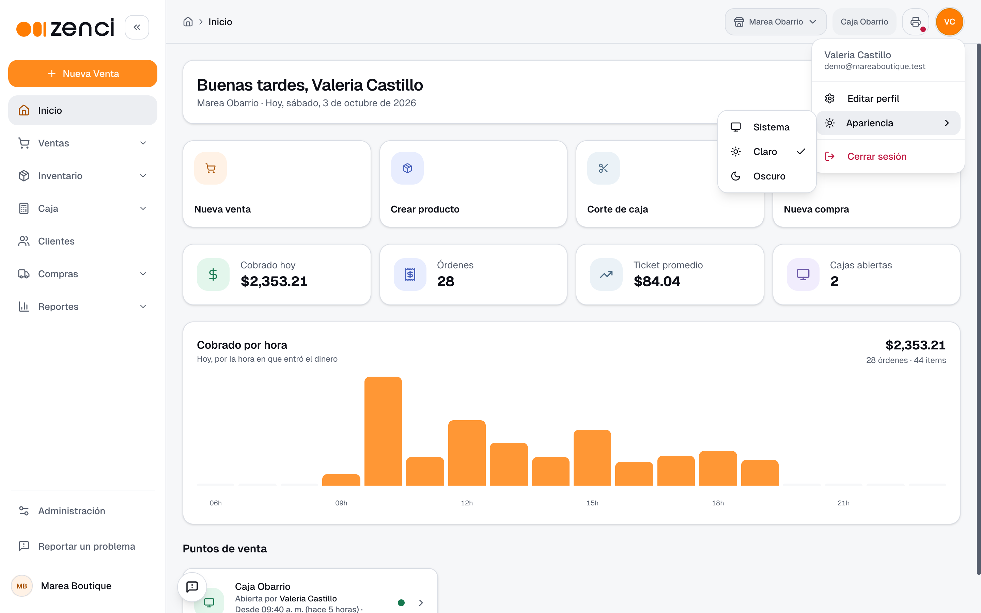Click the zenci logo
Viewport: 981px width, 613px height.
click(65, 28)
